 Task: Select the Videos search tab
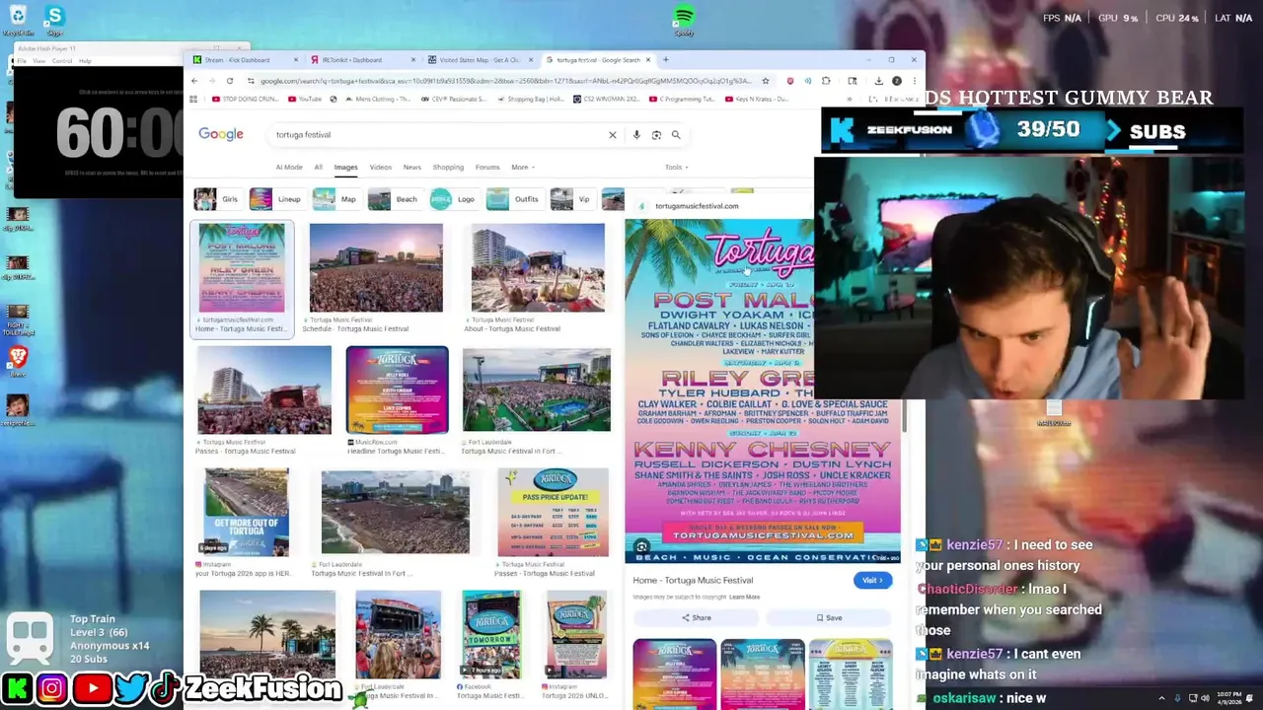tap(380, 167)
